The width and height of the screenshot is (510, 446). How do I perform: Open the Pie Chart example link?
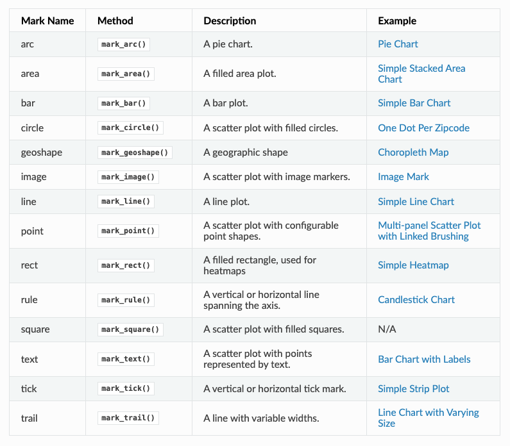pyautogui.click(x=398, y=44)
